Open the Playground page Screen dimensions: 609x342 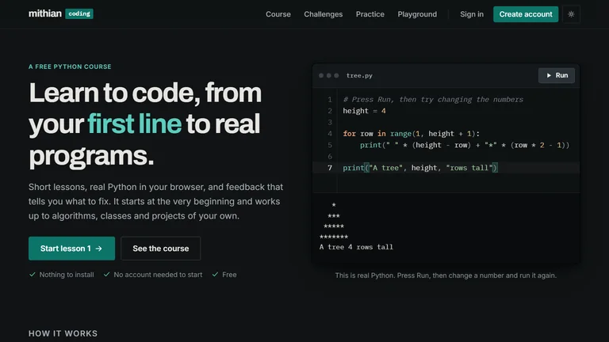[x=417, y=14]
